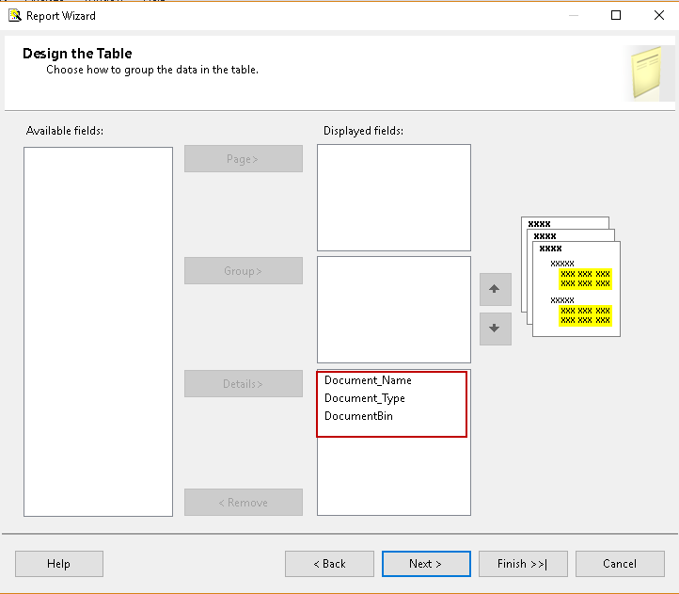The width and height of the screenshot is (679, 594).
Task: Select Document_Name in the details list
Action: [368, 380]
